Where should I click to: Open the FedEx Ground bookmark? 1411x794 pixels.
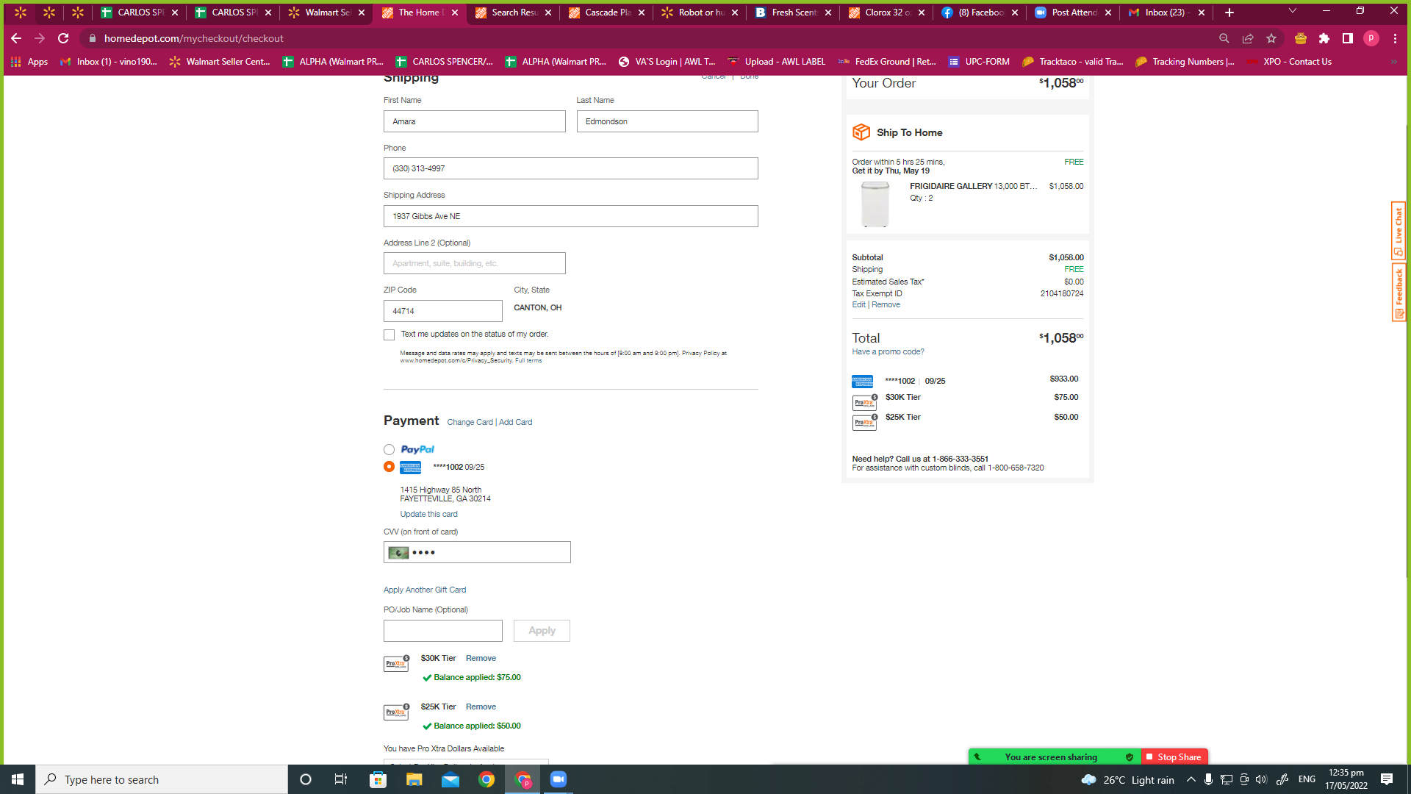click(887, 62)
